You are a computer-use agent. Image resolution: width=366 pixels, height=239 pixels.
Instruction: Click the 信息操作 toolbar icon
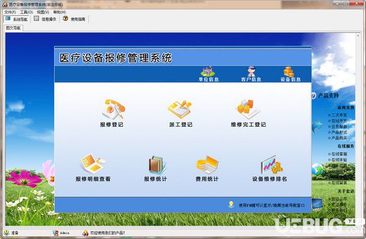[x=37, y=18]
